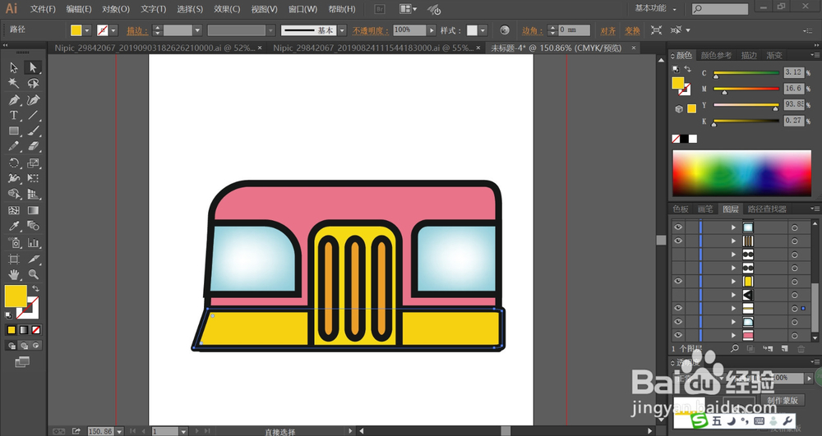Click the 不透明度 opacity link
This screenshot has width=822, height=436.
click(370, 30)
